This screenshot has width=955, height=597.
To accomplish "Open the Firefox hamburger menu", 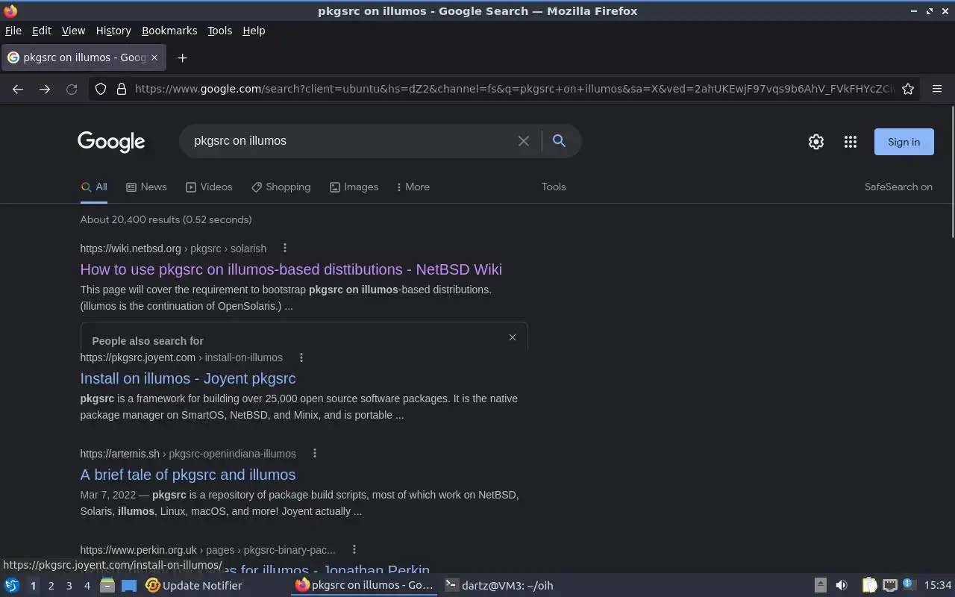I will pyautogui.click(x=937, y=89).
